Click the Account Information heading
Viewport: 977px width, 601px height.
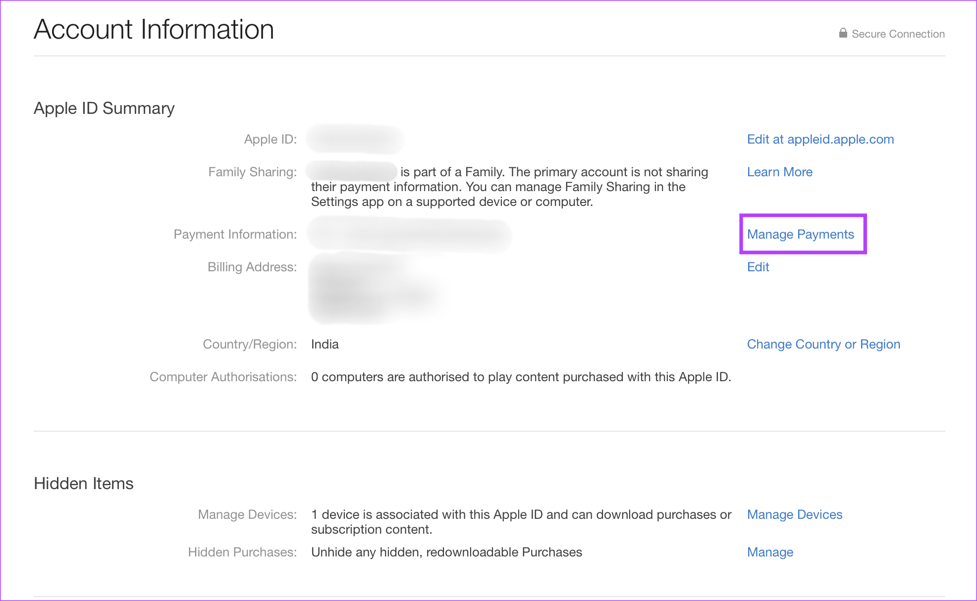click(154, 29)
